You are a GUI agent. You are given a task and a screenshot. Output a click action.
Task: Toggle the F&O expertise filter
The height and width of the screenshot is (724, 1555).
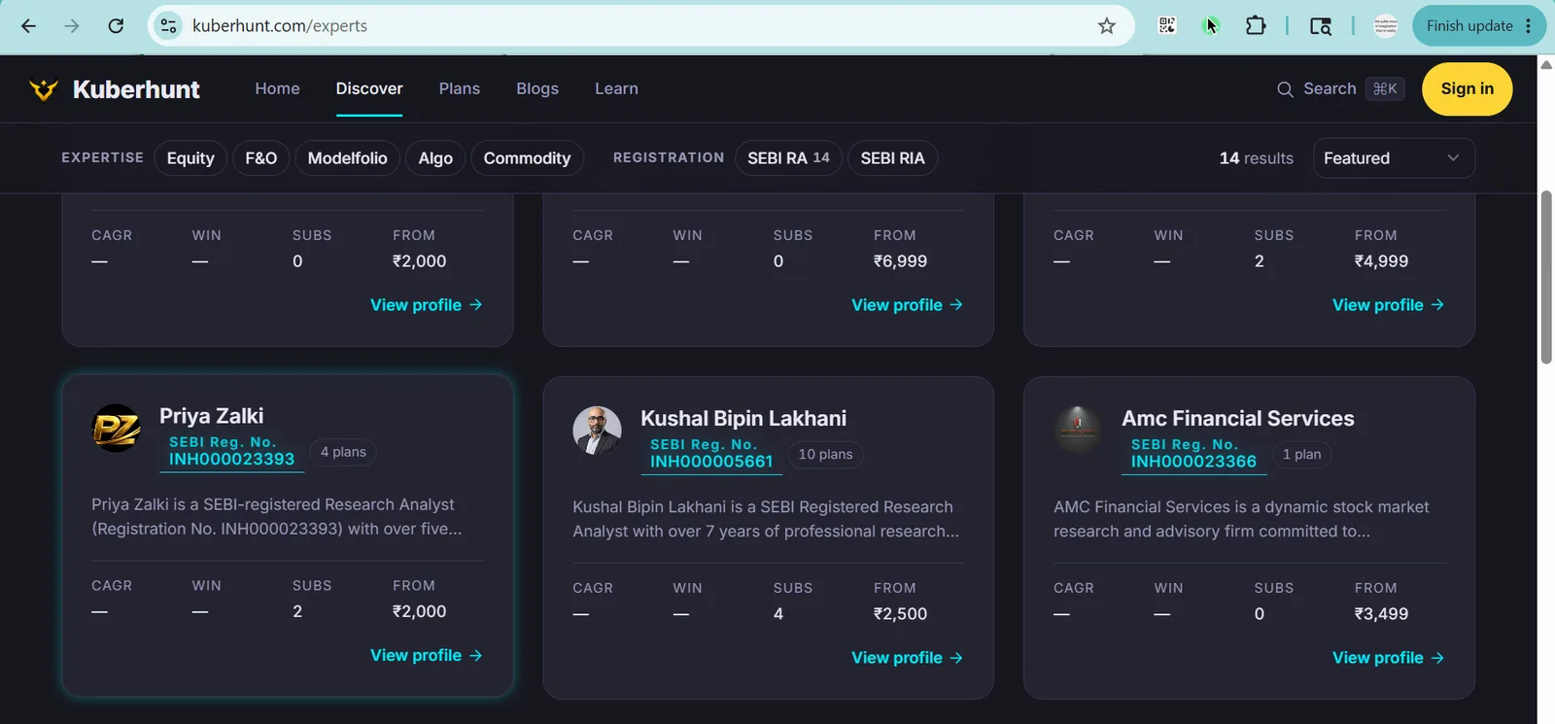(x=260, y=158)
